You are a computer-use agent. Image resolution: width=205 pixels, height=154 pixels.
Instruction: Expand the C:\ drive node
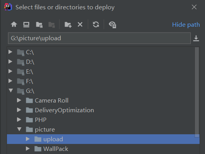pyautogui.click(x=10, y=52)
